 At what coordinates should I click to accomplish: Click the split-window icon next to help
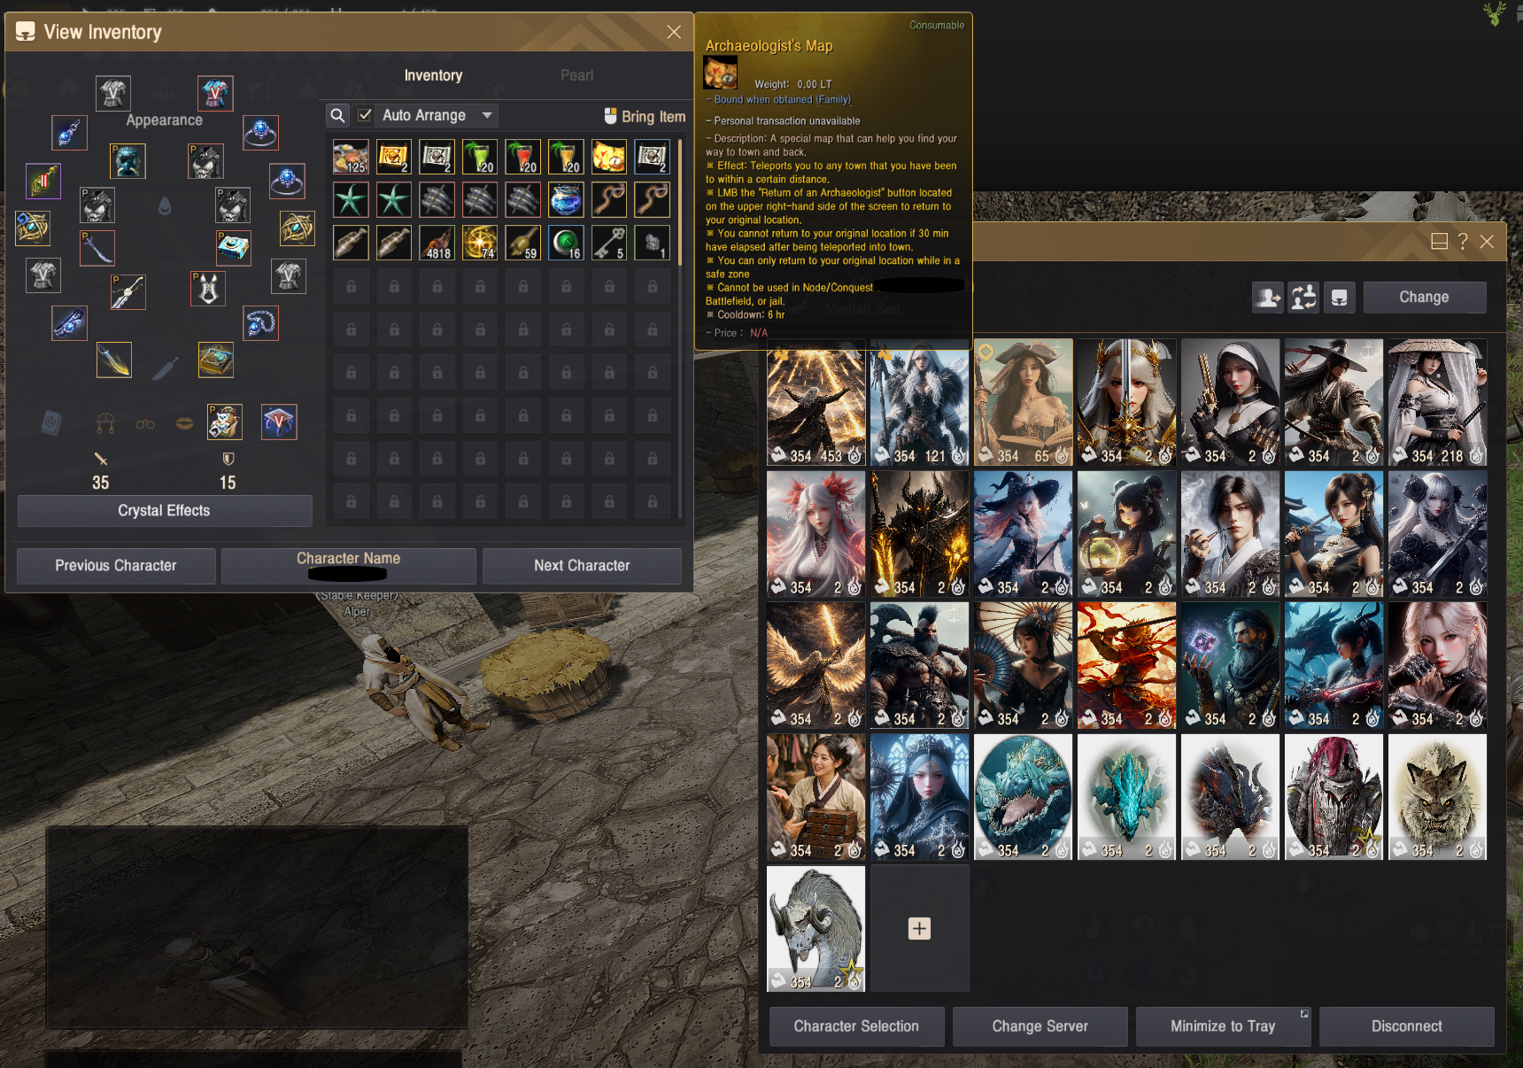click(x=1440, y=241)
